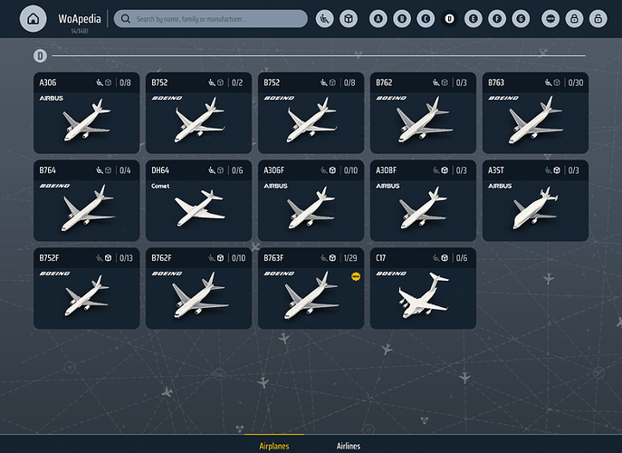Switch to the Airplanes tab
The width and height of the screenshot is (622, 453).
[274, 446]
